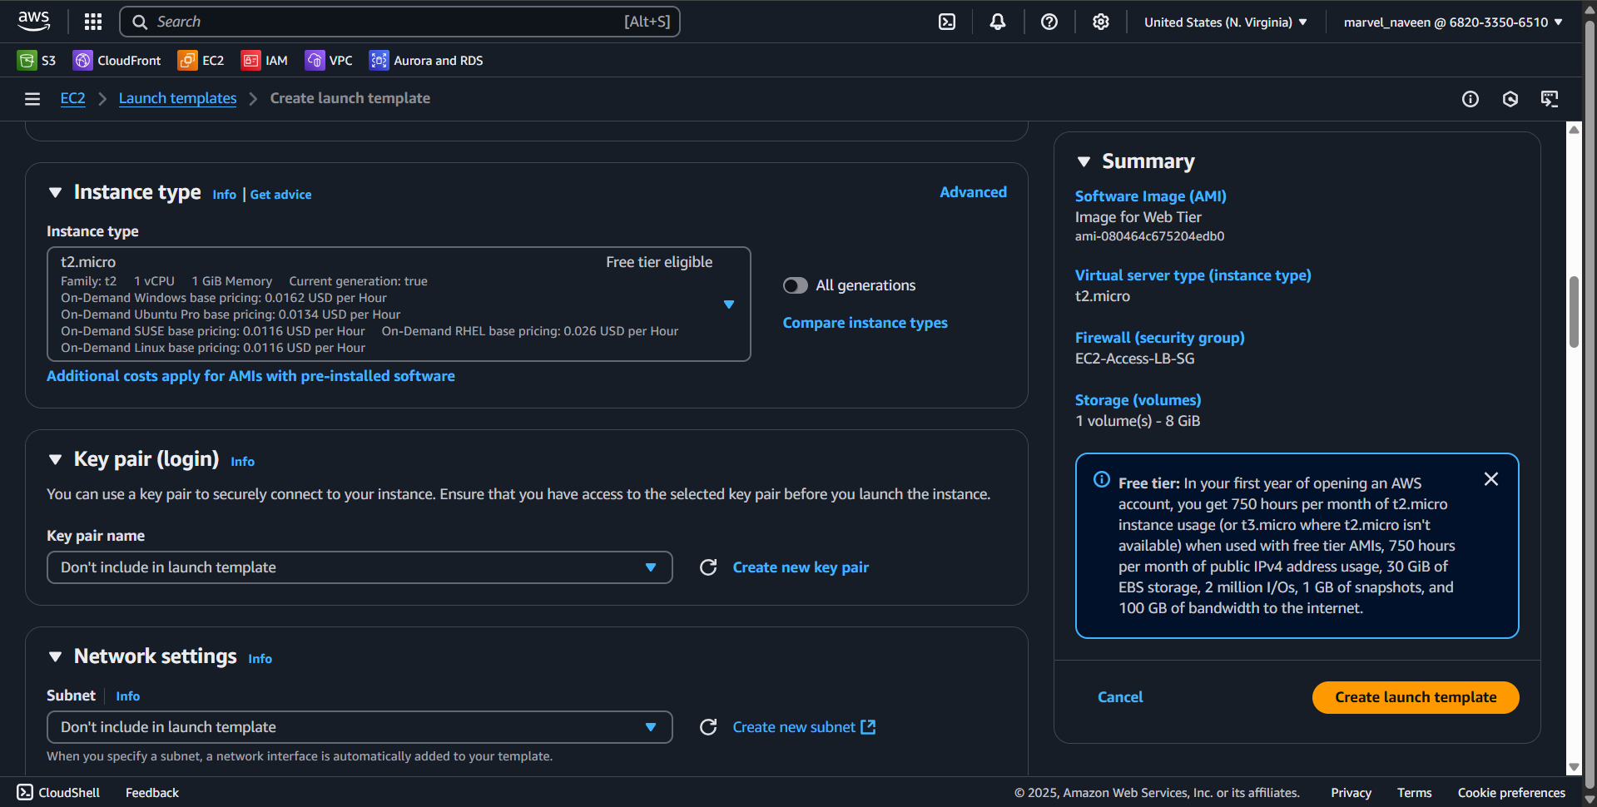Image resolution: width=1597 pixels, height=807 pixels.
Task: Open region selector United States (N. Virginia)
Action: coord(1225,22)
